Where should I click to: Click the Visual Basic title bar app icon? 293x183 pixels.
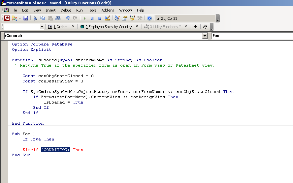point(3,3)
